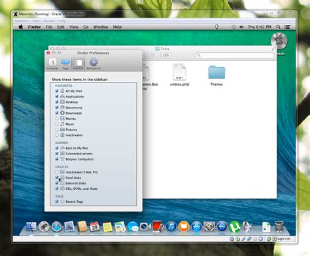Screen dimensions: 310x256
Task: Toggle External disks checkbox
Action: pyautogui.click(x=57, y=183)
